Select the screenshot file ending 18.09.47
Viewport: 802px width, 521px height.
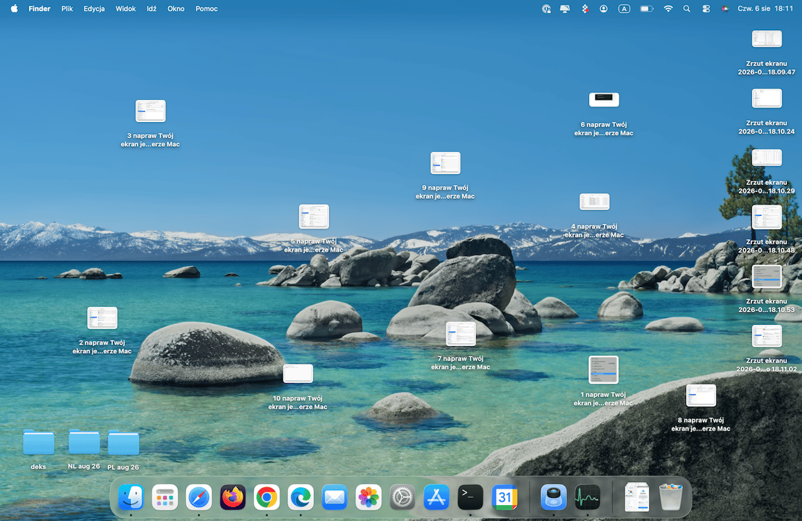pyautogui.click(x=767, y=39)
